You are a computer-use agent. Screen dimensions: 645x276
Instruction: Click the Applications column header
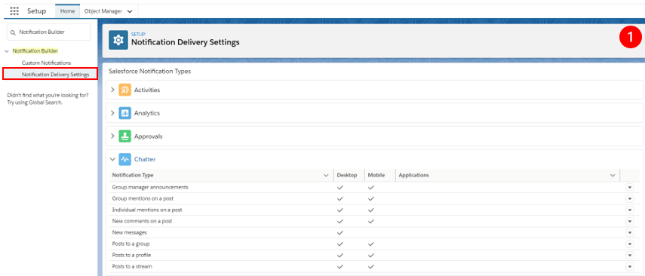click(414, 175)
